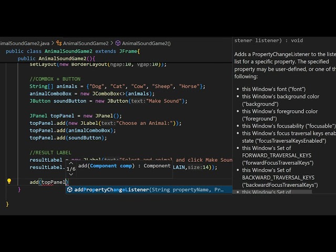
Task: Click the JPanel topPanel = new JPanel() line
Action: (76, 116)
